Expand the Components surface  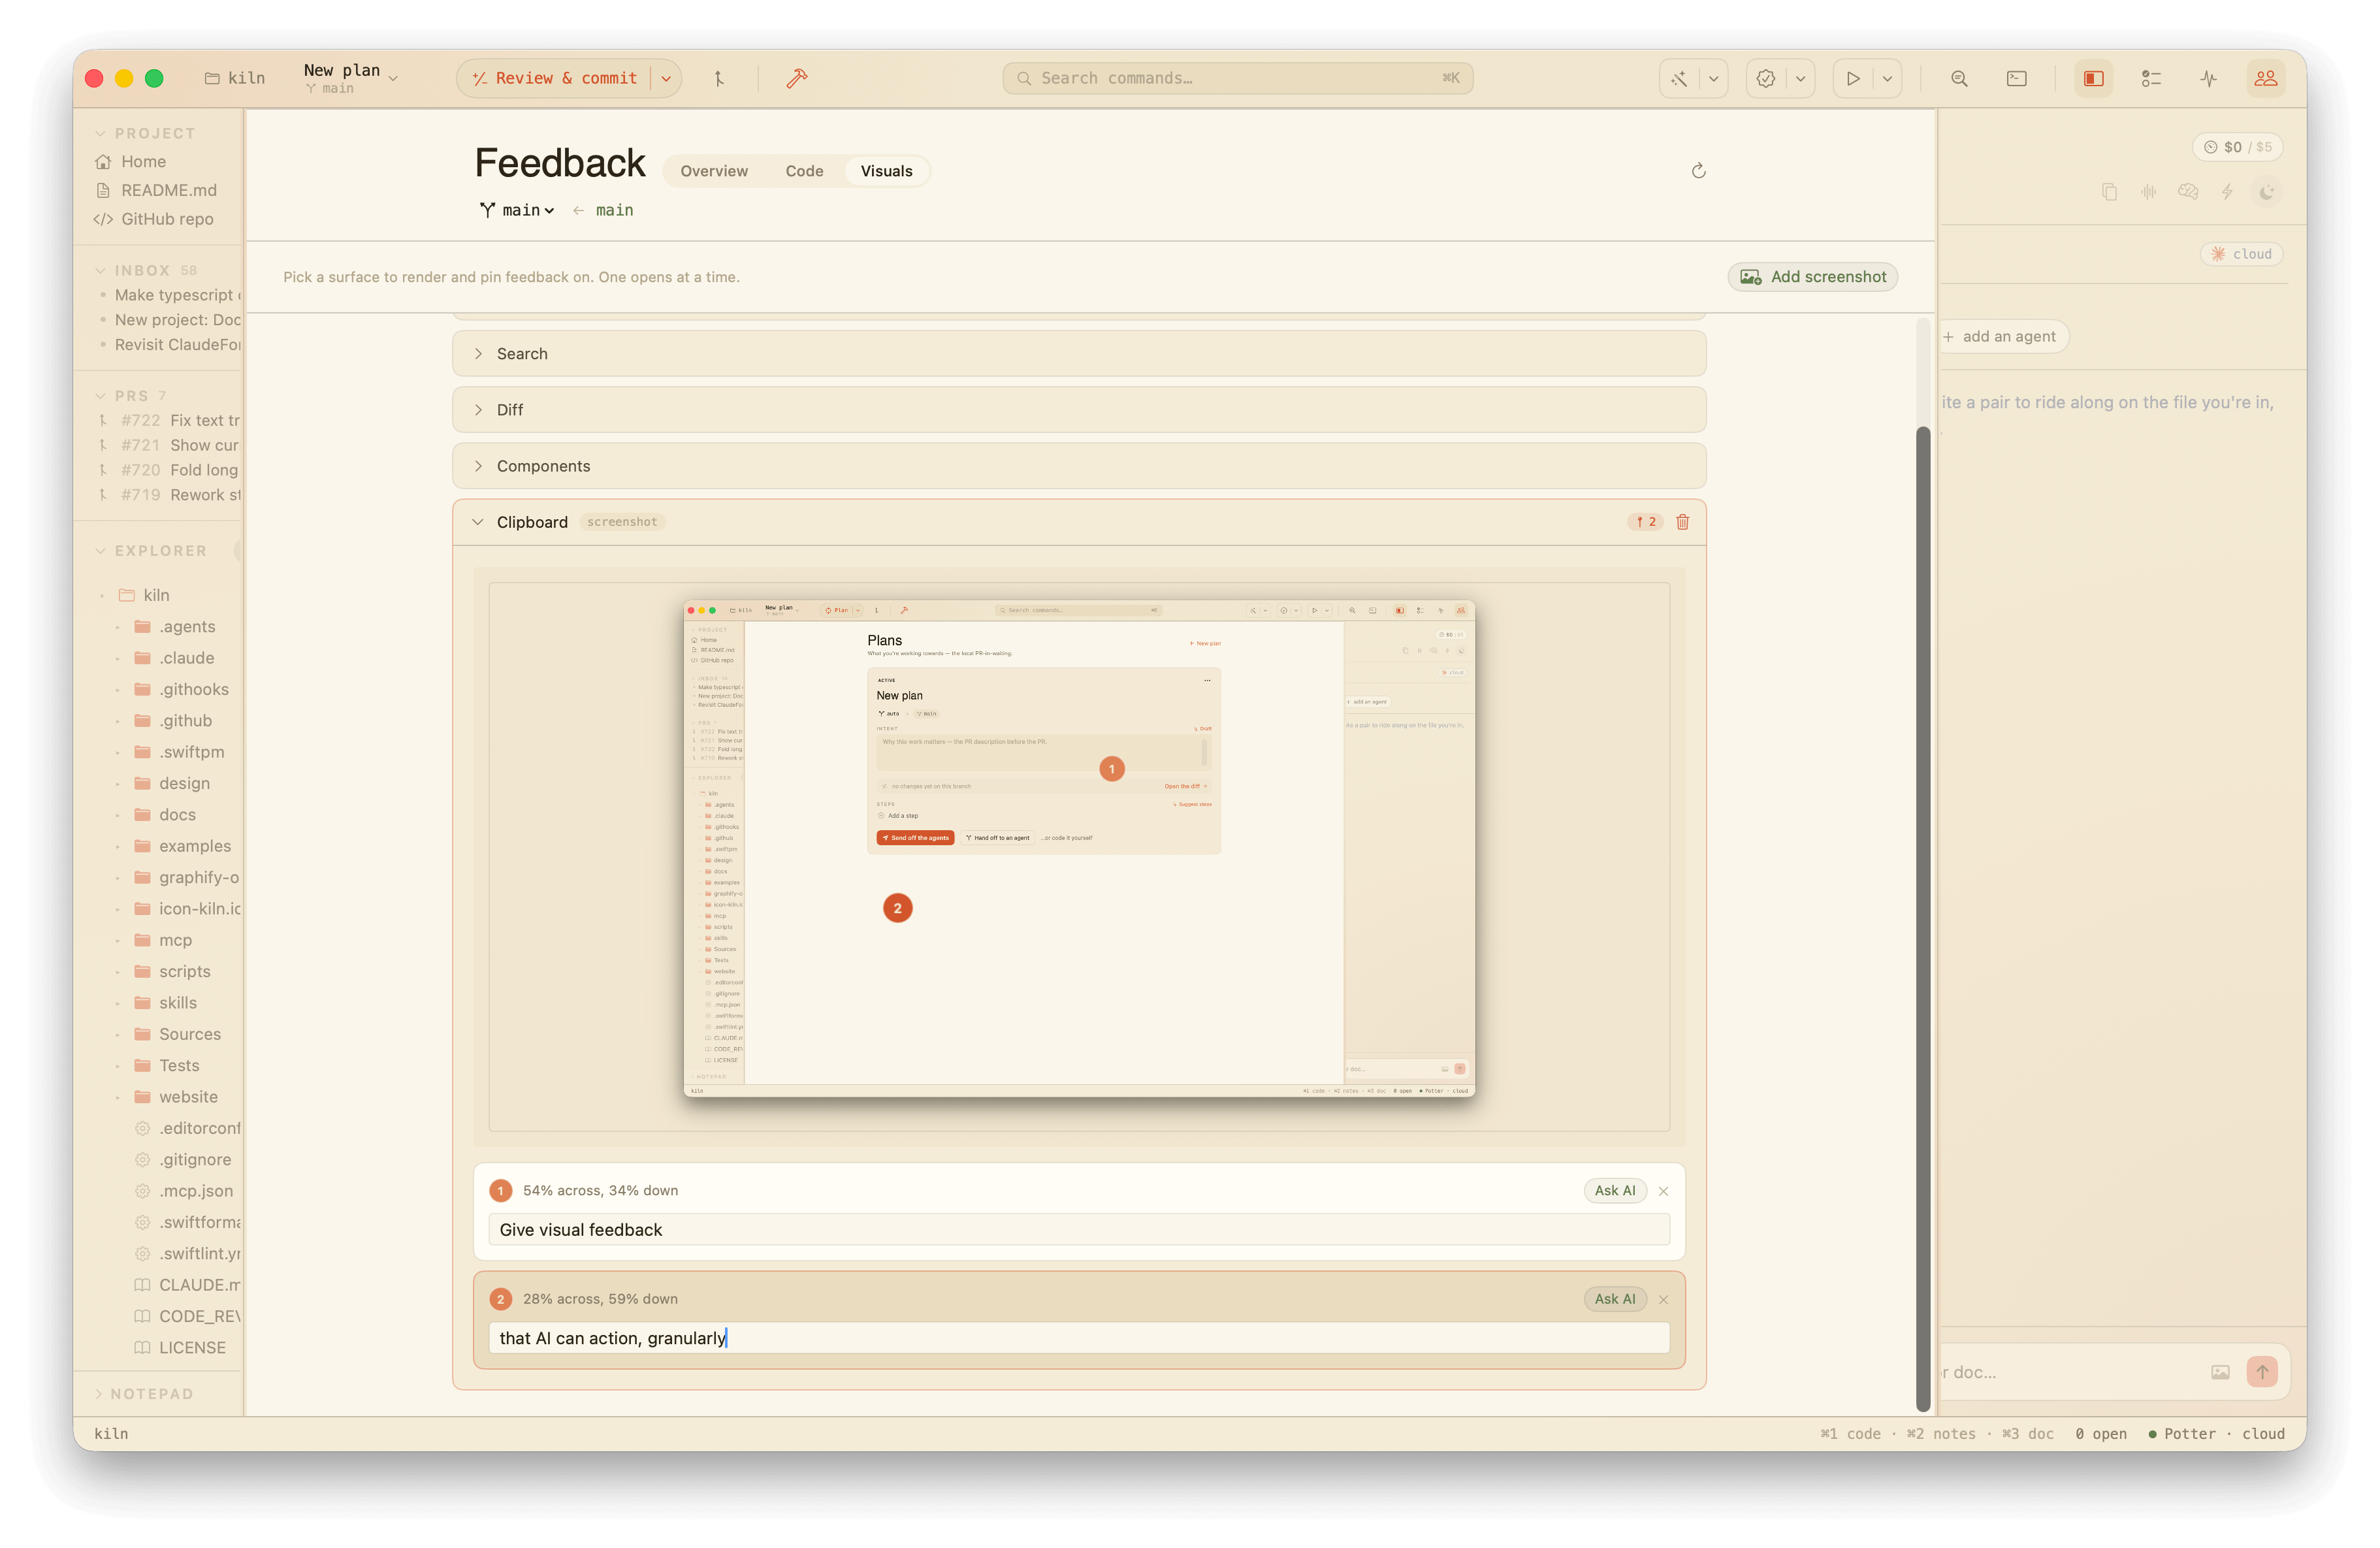click(x=1079, y=466)
